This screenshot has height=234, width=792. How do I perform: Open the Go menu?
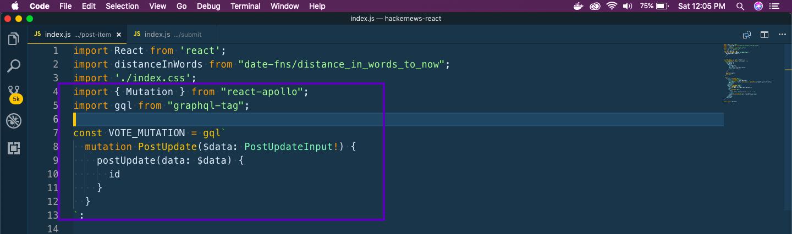point(182,6)
